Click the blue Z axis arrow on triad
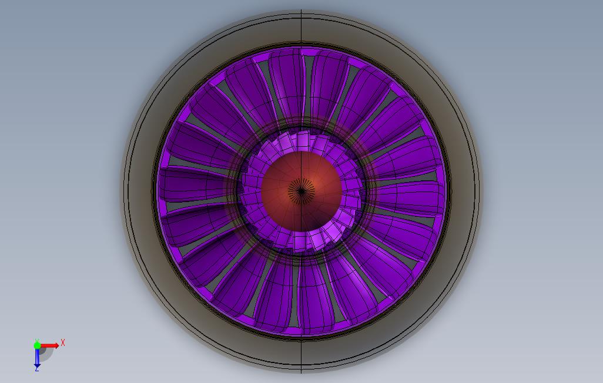The height and width of the screenshot is (383, 603). click(37, 358)
